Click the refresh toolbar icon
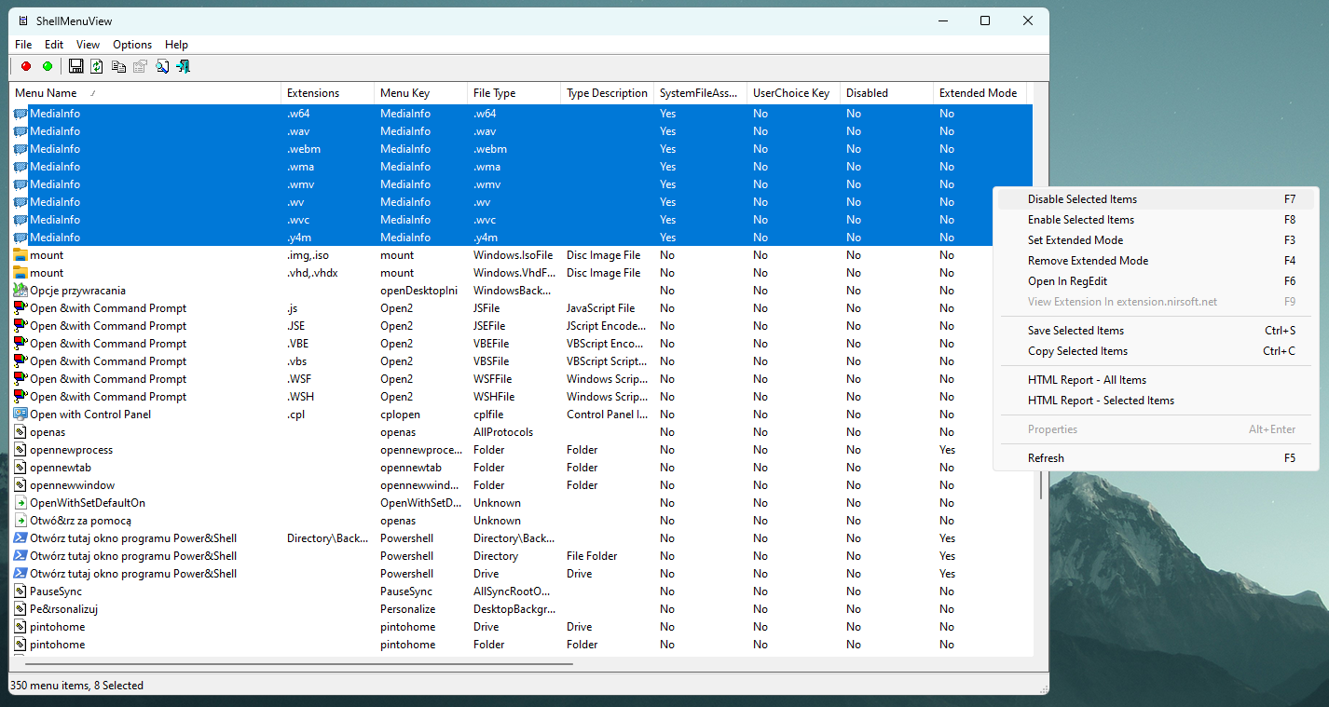The height and width of the screenshot is (707, 1329). point(96,66)
